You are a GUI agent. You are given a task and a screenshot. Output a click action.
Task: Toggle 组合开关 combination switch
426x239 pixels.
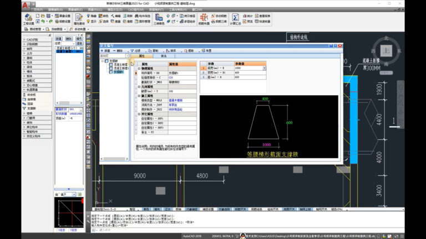273,209
